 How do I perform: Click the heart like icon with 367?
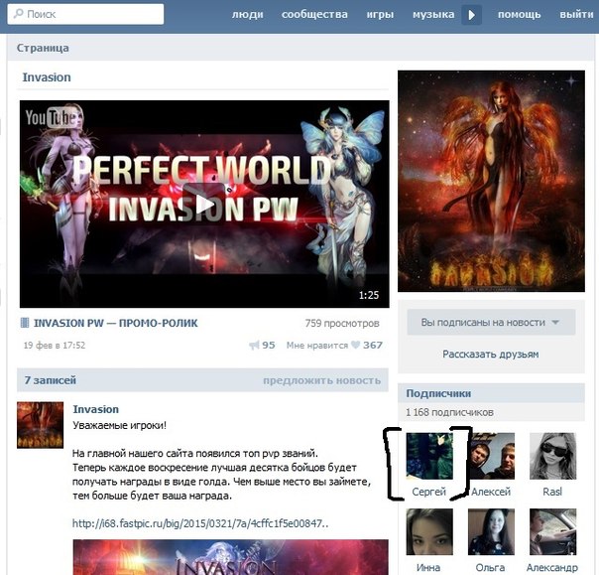tap(356, 345)
